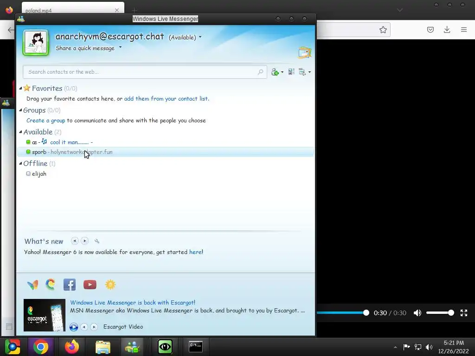Click the Favorites star icon

point(26,88)
